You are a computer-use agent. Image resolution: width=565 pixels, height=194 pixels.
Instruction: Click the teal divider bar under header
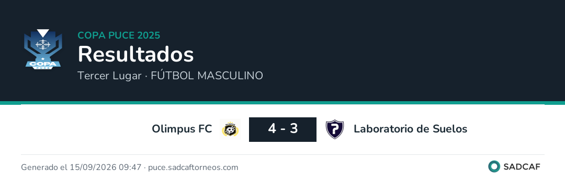point(282,103)
